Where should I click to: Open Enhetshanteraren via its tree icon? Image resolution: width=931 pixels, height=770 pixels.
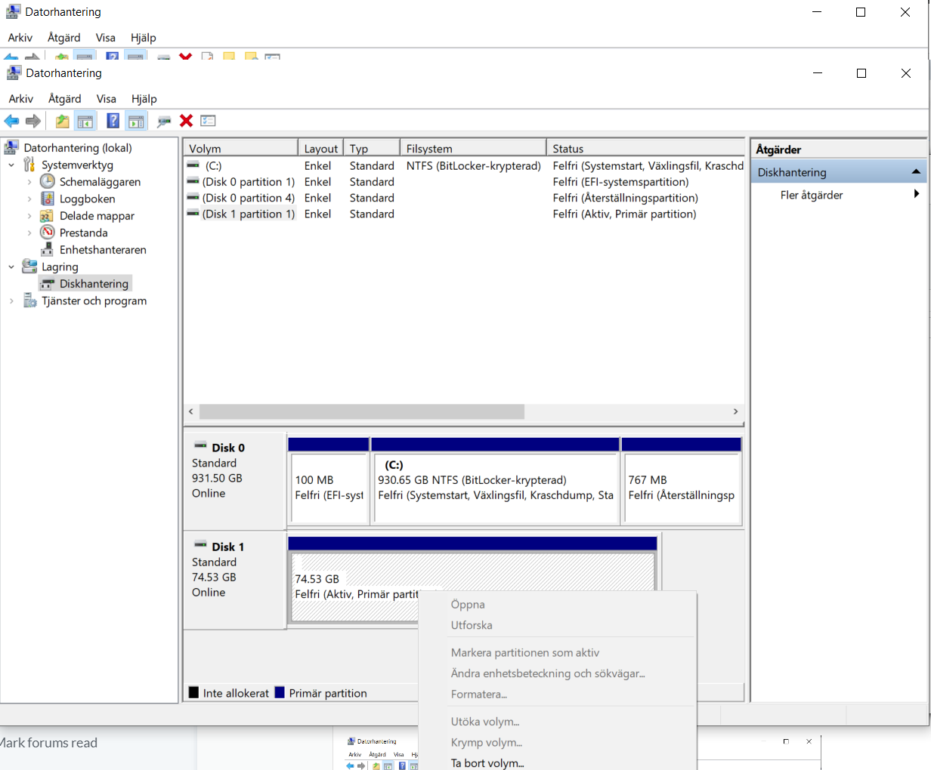pos(47,249)
